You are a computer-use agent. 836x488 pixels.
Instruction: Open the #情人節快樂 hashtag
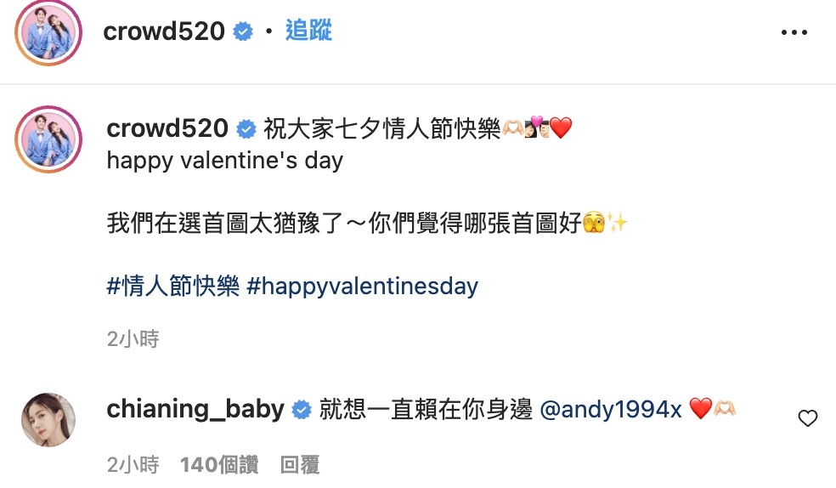pos(172,286)
